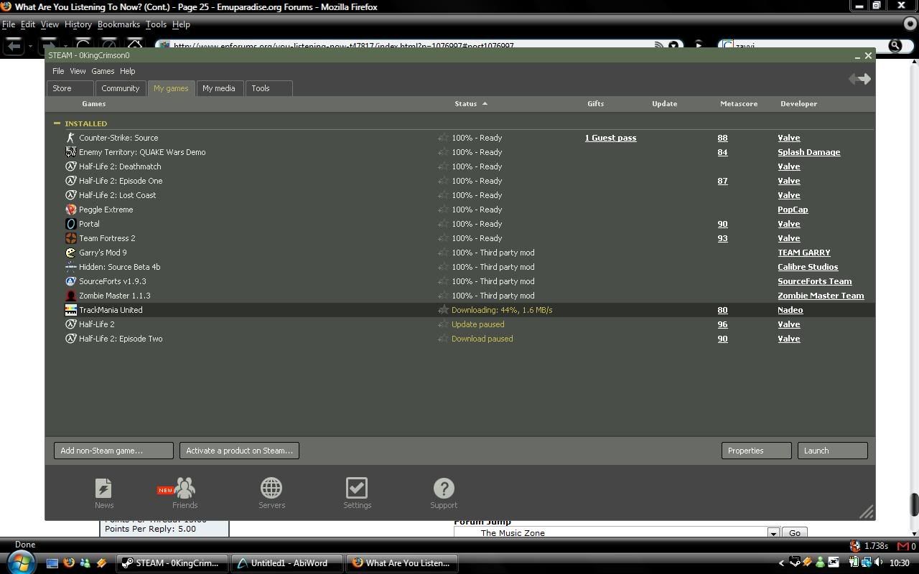Screen dimensions: 919x574
Task: Click the Firefox page vertical scrollbar thumb
Action: coord(914,504)
